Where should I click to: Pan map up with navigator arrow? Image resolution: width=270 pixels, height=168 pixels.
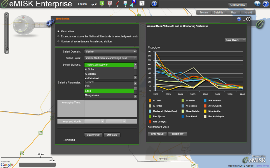point(20,21)
